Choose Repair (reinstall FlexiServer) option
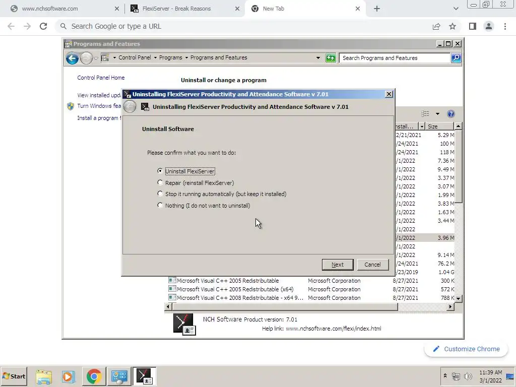Screen dimensions: 516x387 pyautogui.click(x=160, y=182)
